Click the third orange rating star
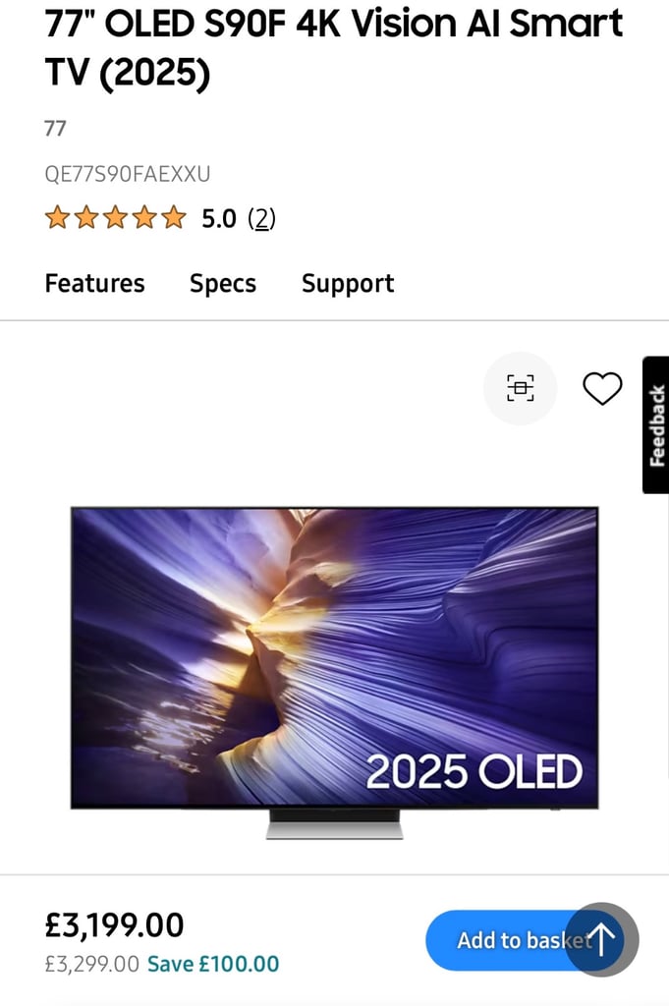 tap(116, 218)
